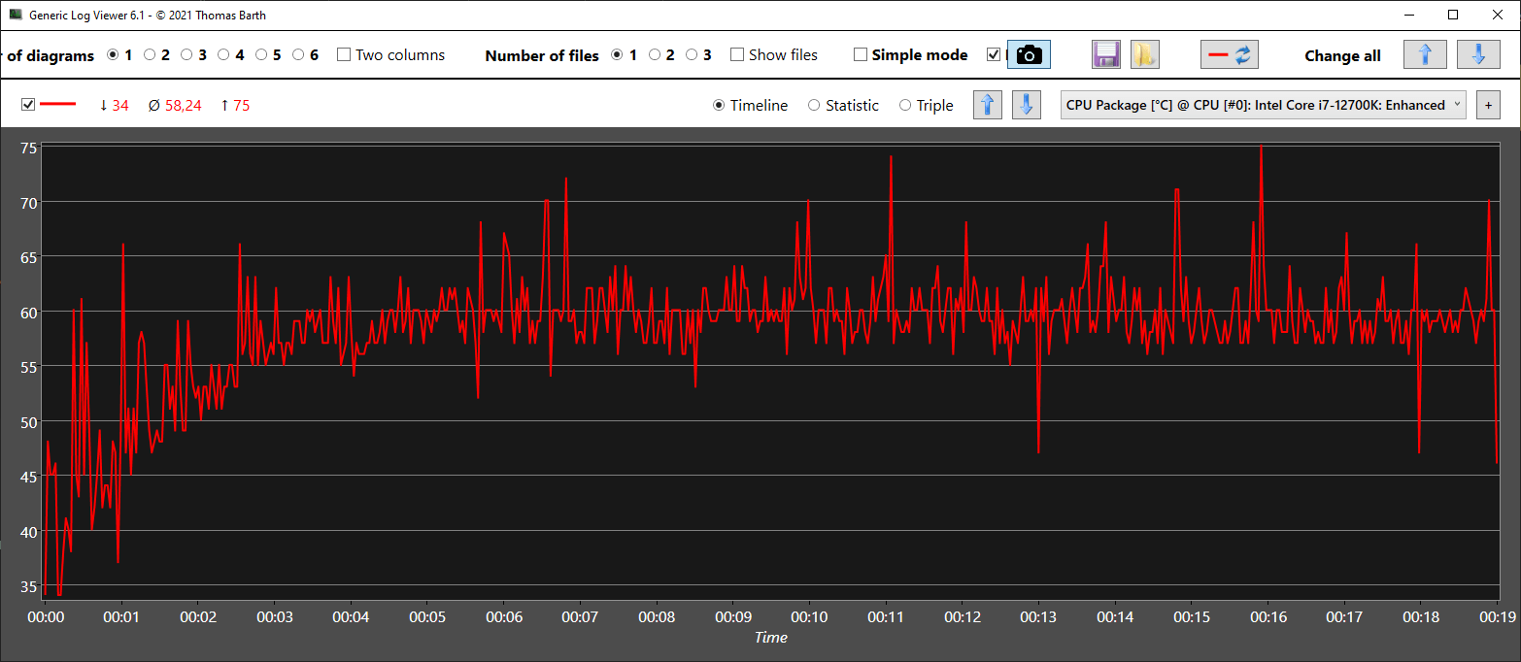Click the down arrow beside Change all
The width and height of the screenshot is (1521, 662).
(x=1478, y=55)
